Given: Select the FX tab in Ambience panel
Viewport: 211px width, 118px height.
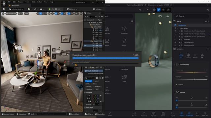Looking at the screenshot, I should click(x=202, y=56).
